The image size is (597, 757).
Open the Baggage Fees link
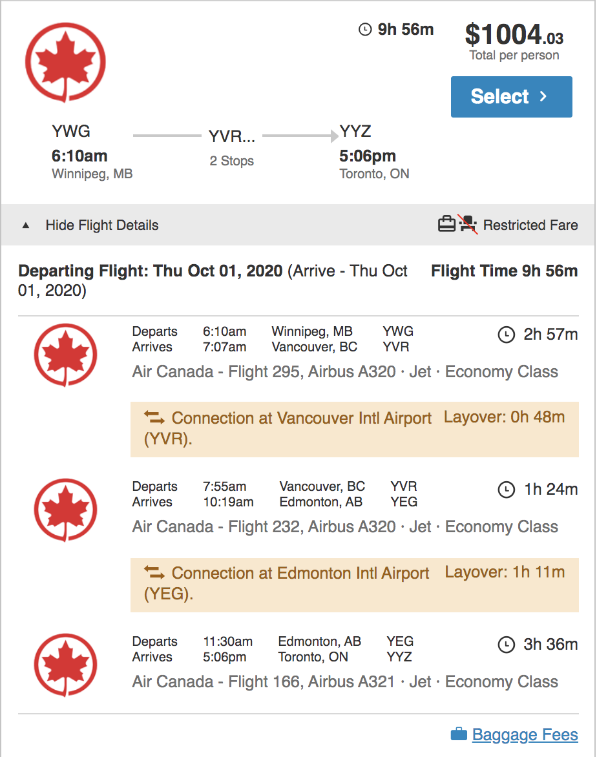525,734
